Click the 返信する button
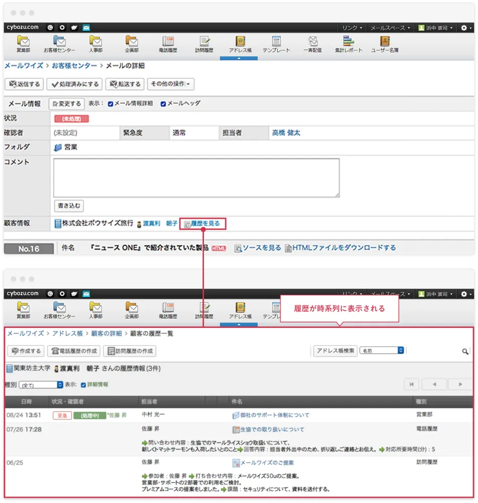Screen dimensions: 478x503 click(x=24, y=84)
